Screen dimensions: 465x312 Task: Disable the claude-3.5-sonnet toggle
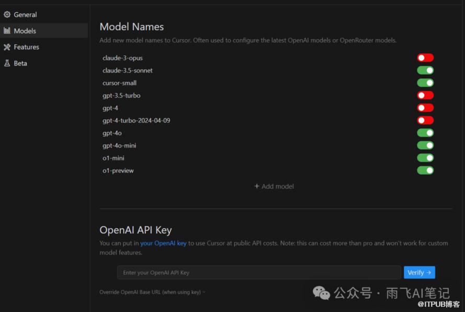click(425, 70)
